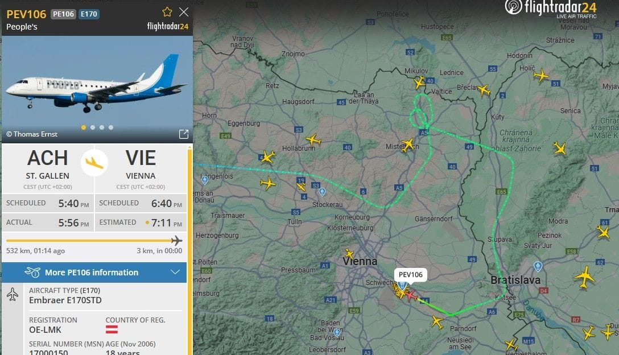Image resolution: width=619 pixels, height=355 pixels.
Task: Add PEV106 to favorites with star icon
Action: point(167,12)
